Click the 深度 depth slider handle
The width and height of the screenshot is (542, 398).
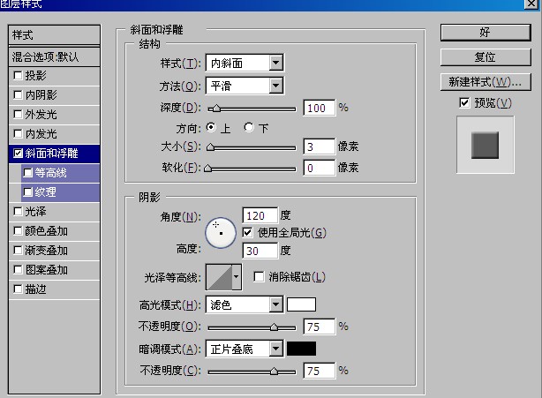pyautogui.click(x=216, y=109)
